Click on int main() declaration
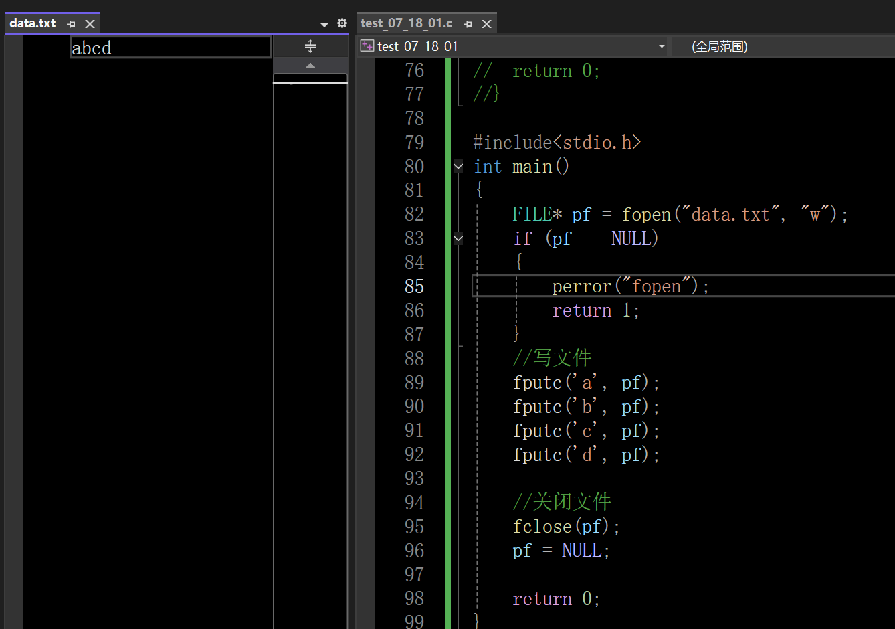This screenshot has height=629, width=895. (522, 167)
